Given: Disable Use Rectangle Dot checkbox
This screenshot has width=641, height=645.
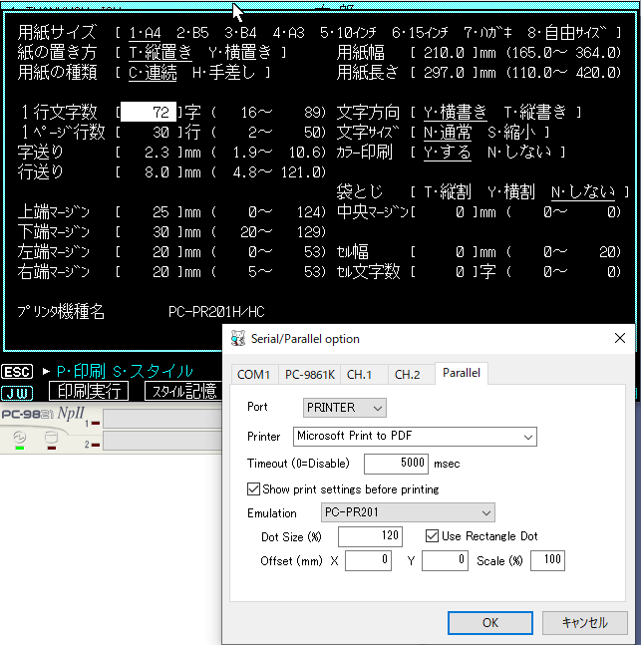Looking at the screenshot, I should [x=433, y=536].
